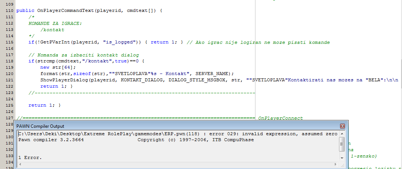The height and width of the screenshot is (169, 402).
Task: Click the 'KOMANDE ZA IGRACE:' comment text
Action: (x=55, y=23)
